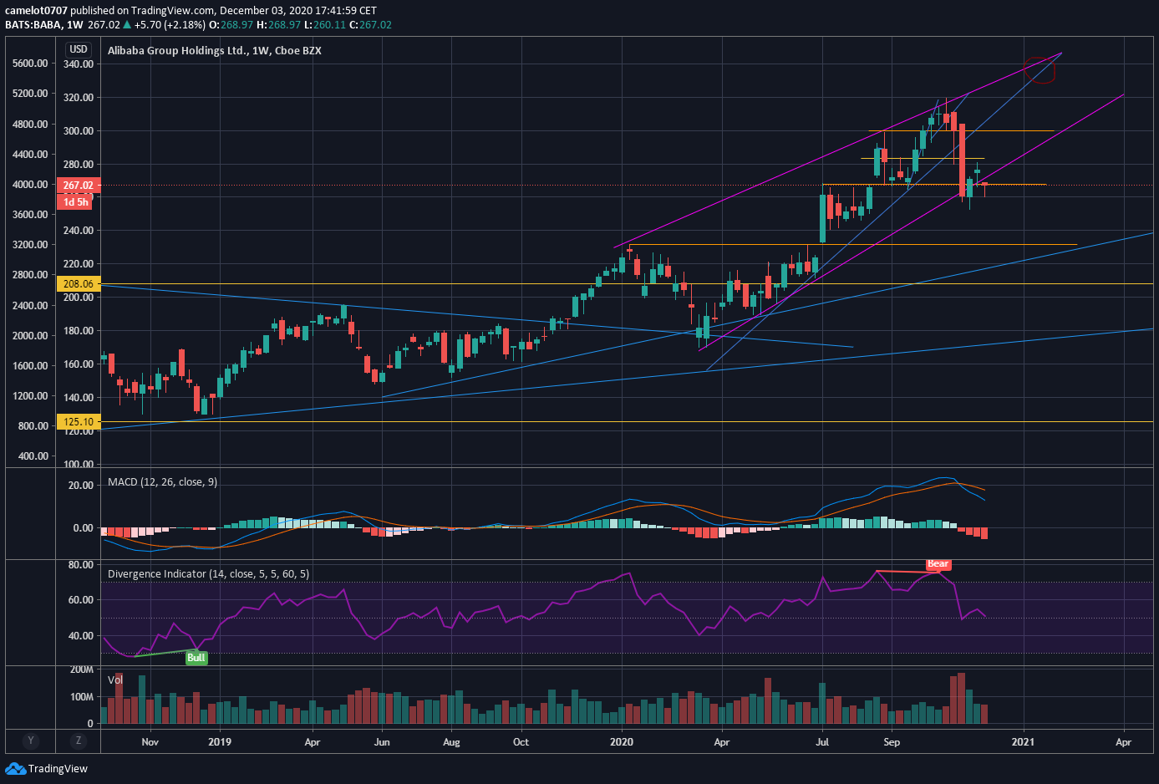Click the red Bear divergence label

click(x=938, y=564)
